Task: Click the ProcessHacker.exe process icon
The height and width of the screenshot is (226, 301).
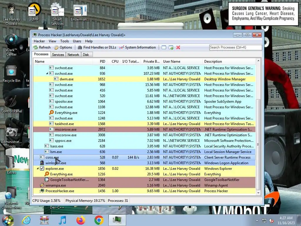Action: pyautogui.click(x=42, y=191)
